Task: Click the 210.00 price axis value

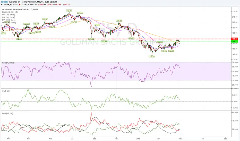Action: coord(235,17)
